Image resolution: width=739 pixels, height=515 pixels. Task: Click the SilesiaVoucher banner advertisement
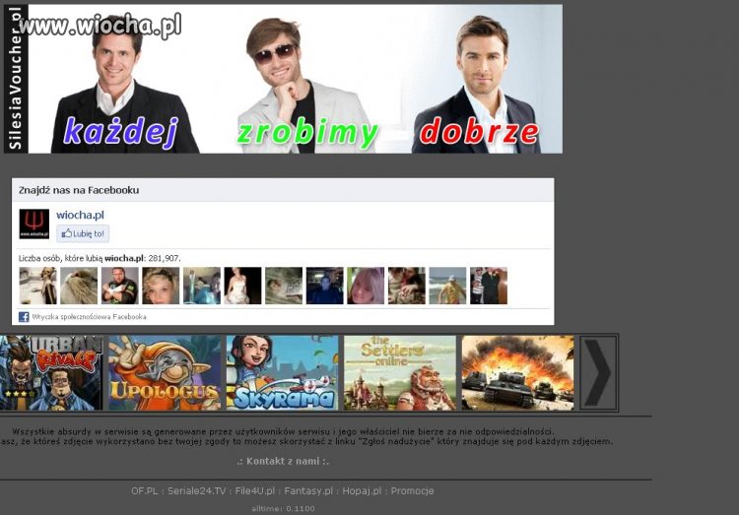pyautogui.click(x=283, y=79)
